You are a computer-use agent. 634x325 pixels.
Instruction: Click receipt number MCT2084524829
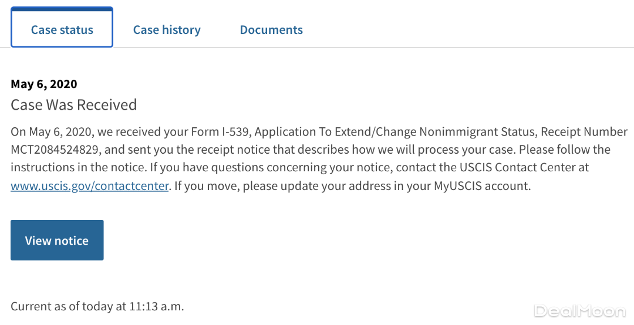click(58, 150)
